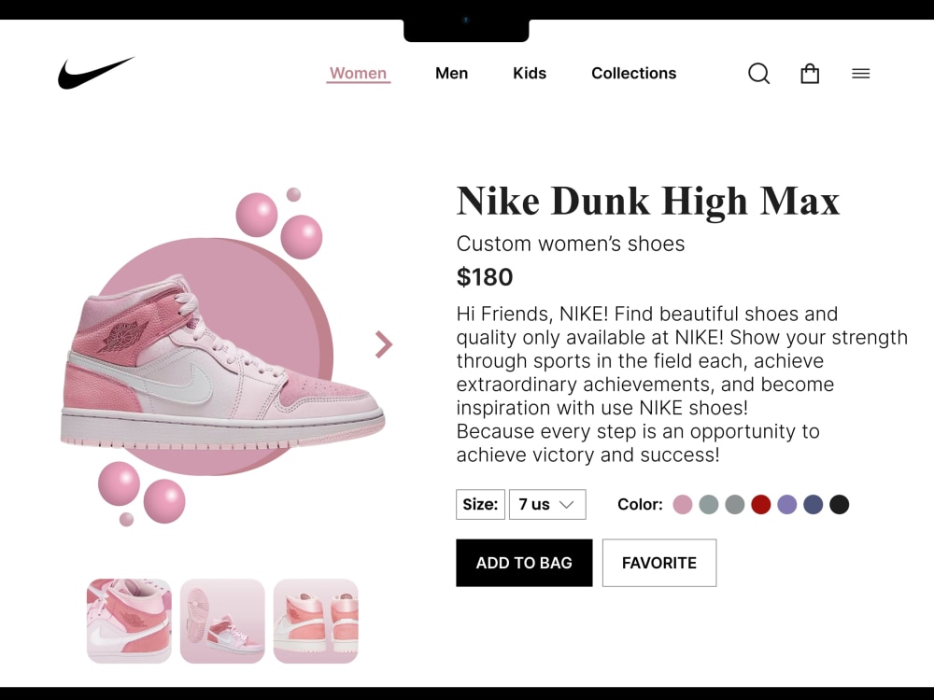The height and width of the screenshot is (700, 934).
Task: Click the FAVORITE button
Action: 659,563
